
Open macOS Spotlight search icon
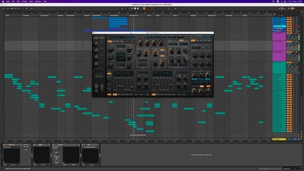click(282, 1)
